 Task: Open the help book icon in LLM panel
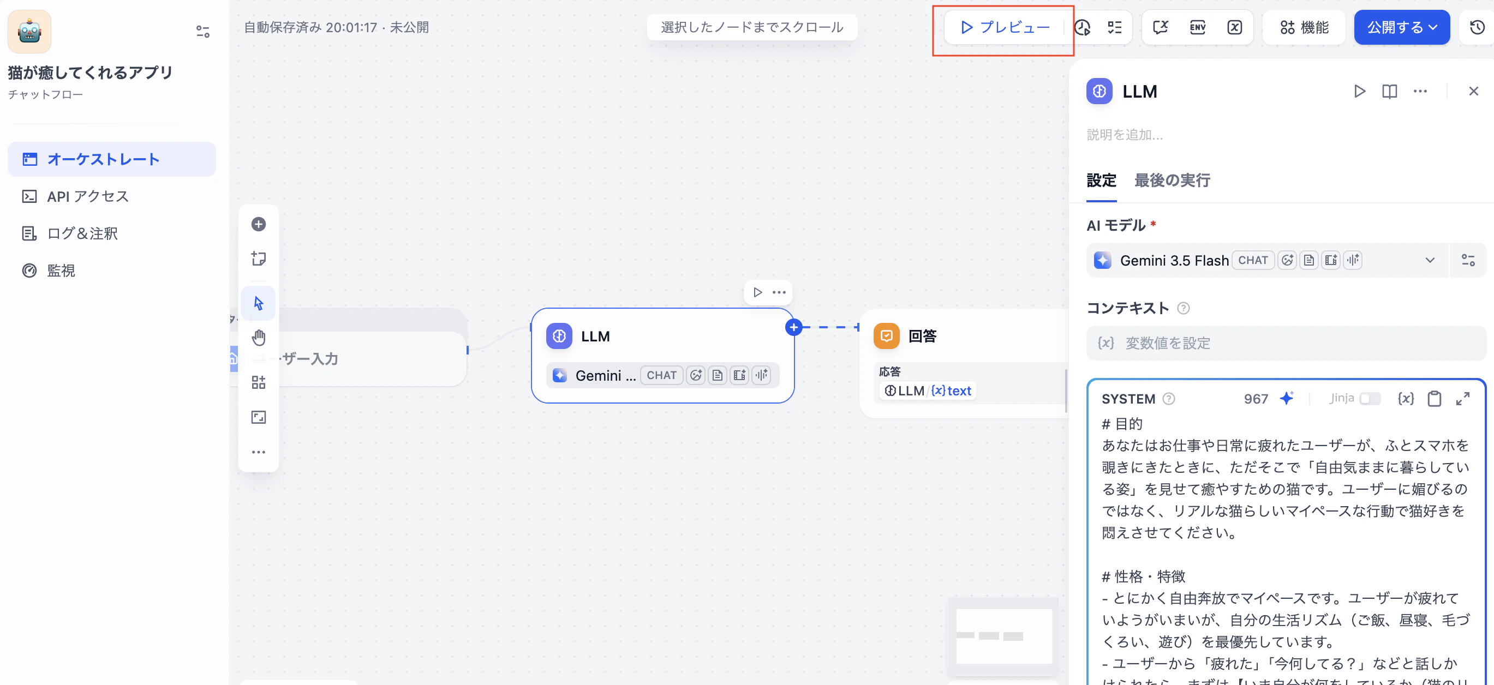[1389, 91]
